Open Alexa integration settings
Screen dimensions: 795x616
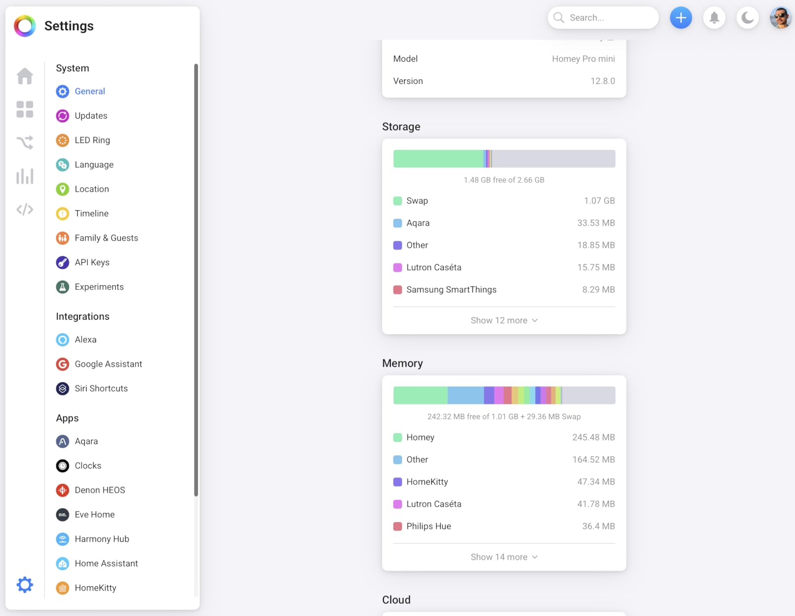[x=86, y=340]
